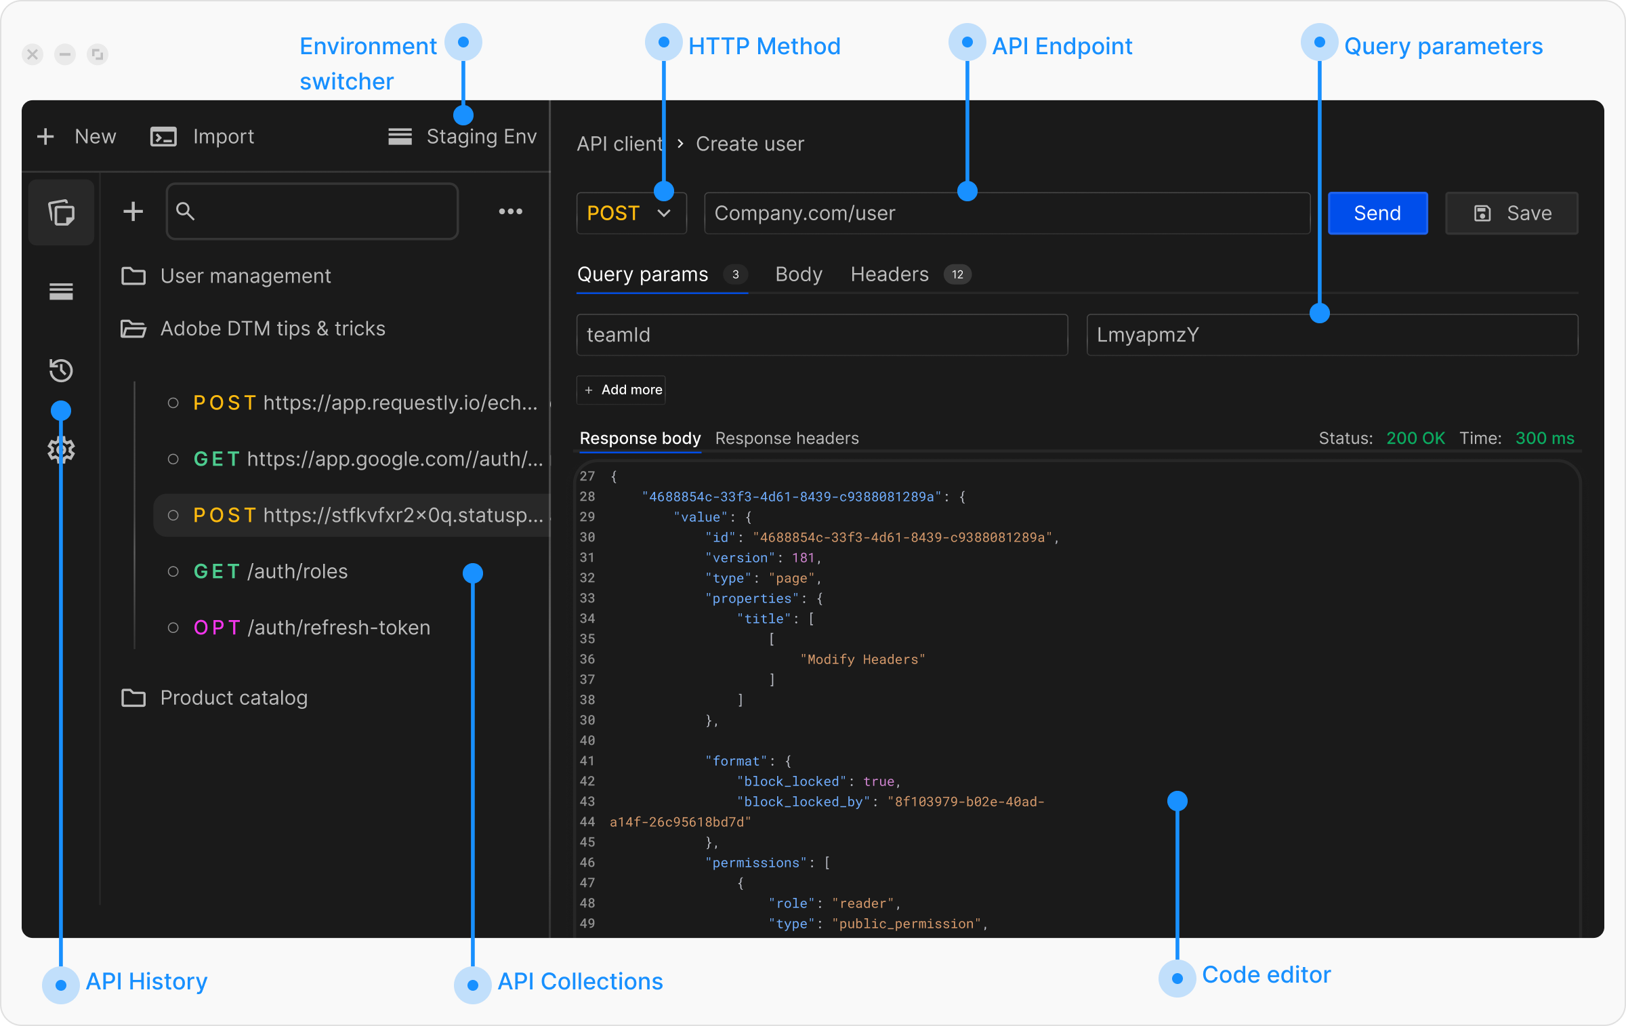1626x1026 pixels.
Task: Open the API History clock icon
Action: pos(61,371)
